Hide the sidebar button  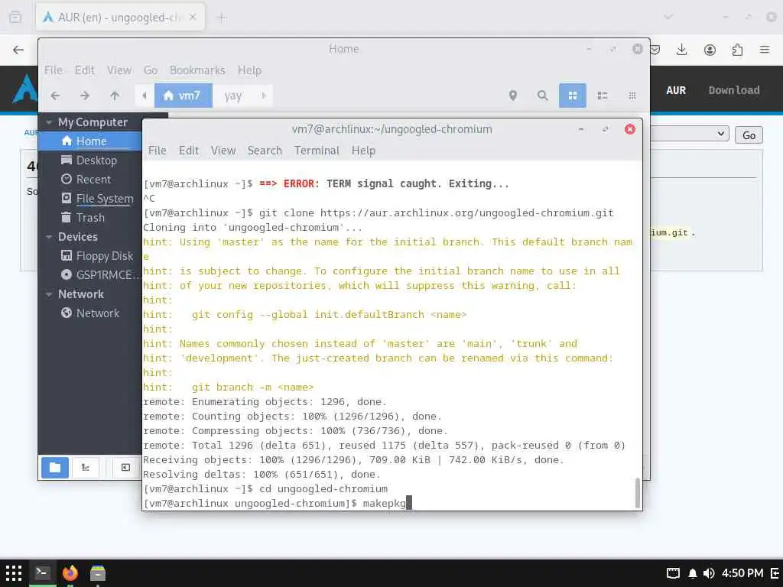[125, 468]
